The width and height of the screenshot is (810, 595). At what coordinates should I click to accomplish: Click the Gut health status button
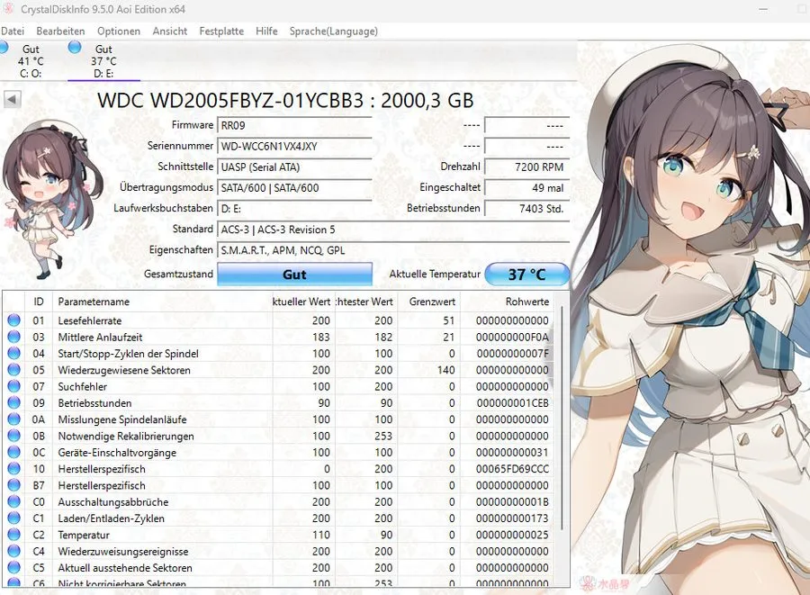tap(294, 275)
